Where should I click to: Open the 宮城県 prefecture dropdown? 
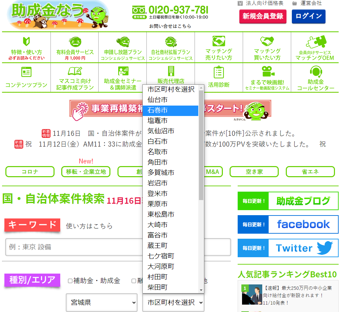click(101, 303)
